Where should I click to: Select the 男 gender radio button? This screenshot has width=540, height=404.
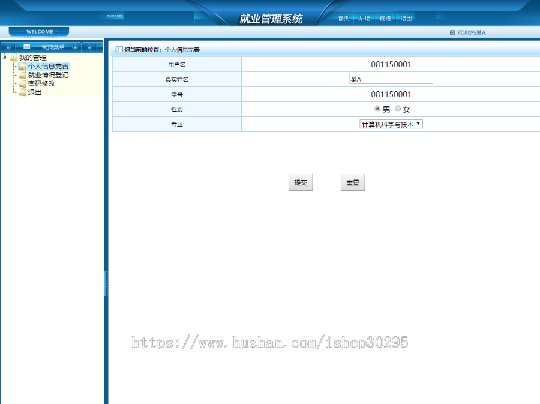tap(377, 109)
